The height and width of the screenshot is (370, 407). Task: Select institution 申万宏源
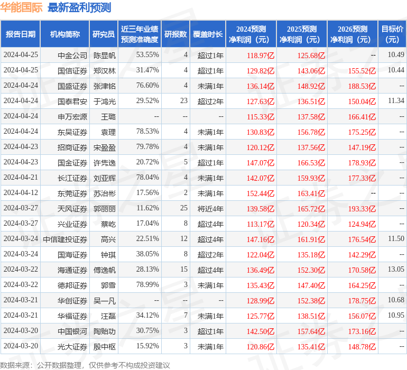point(72,117)
